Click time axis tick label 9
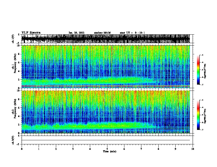217x167 pixels. point(175,149)
